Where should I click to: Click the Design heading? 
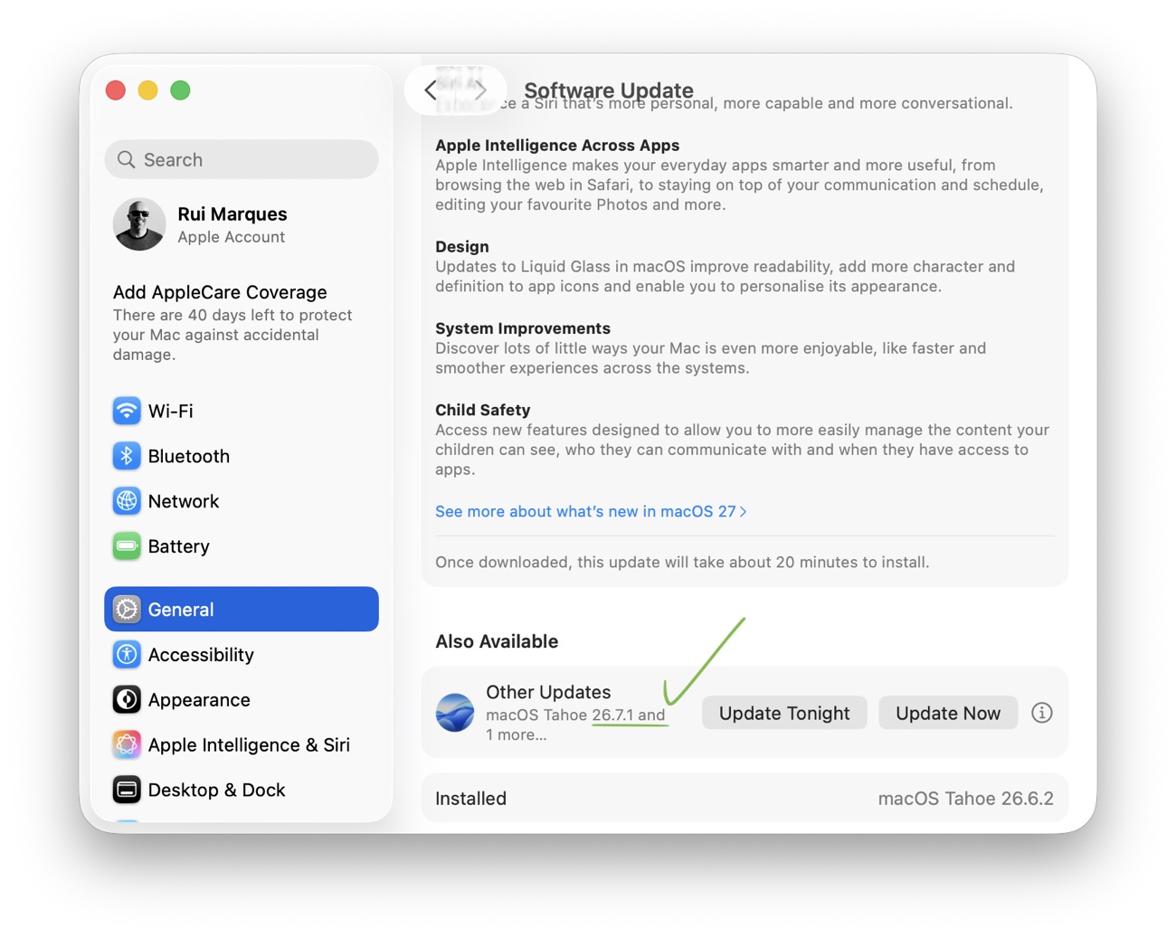point(462,246)
